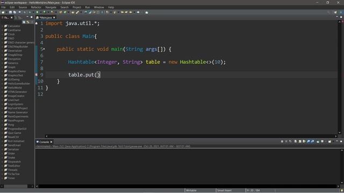Click the New file toolbar icon

(3, 12)
